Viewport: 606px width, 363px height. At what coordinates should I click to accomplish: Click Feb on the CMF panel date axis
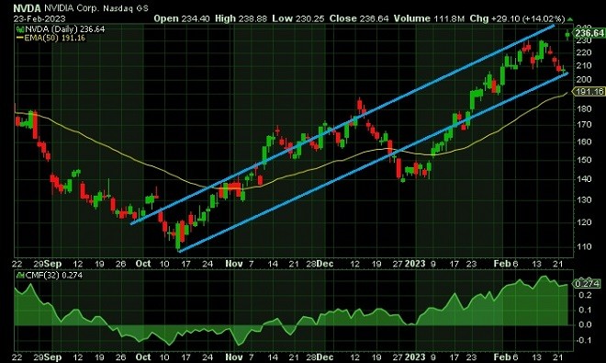click(x=502, y=357)
